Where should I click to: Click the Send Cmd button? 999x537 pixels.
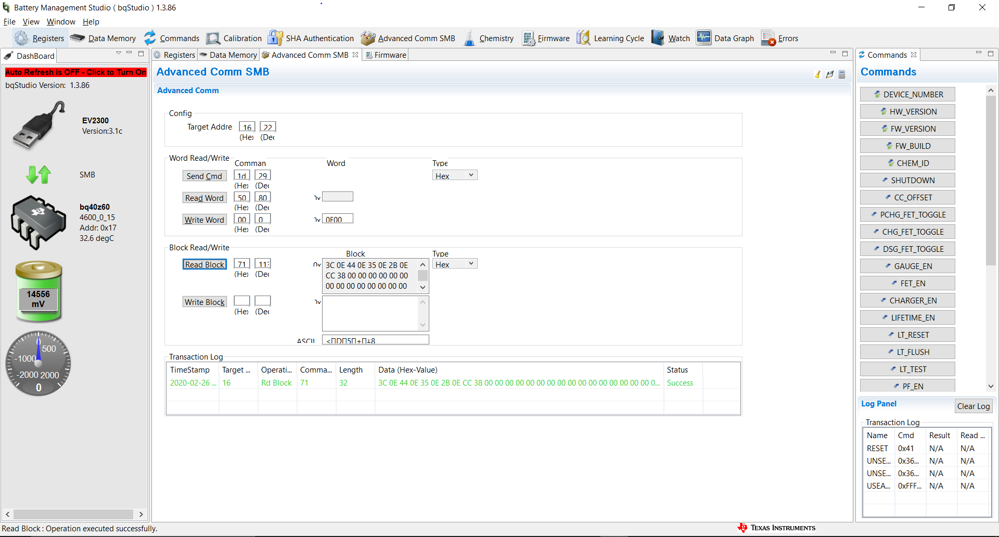(204, 176)
